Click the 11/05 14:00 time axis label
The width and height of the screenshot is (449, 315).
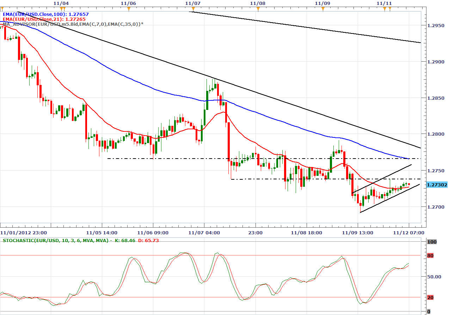pyautogui.click(x=102, y=233)
